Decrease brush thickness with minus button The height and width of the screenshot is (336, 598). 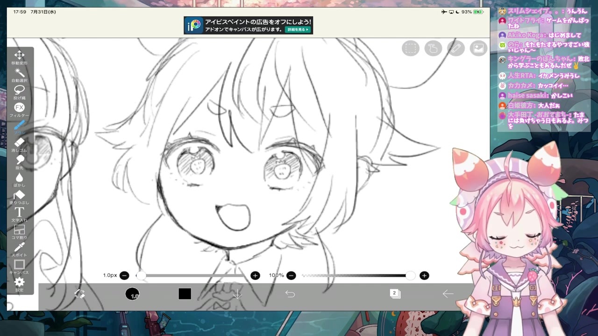(124, 276)
